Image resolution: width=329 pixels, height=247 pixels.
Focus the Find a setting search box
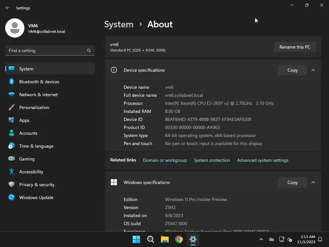point(50,50)
